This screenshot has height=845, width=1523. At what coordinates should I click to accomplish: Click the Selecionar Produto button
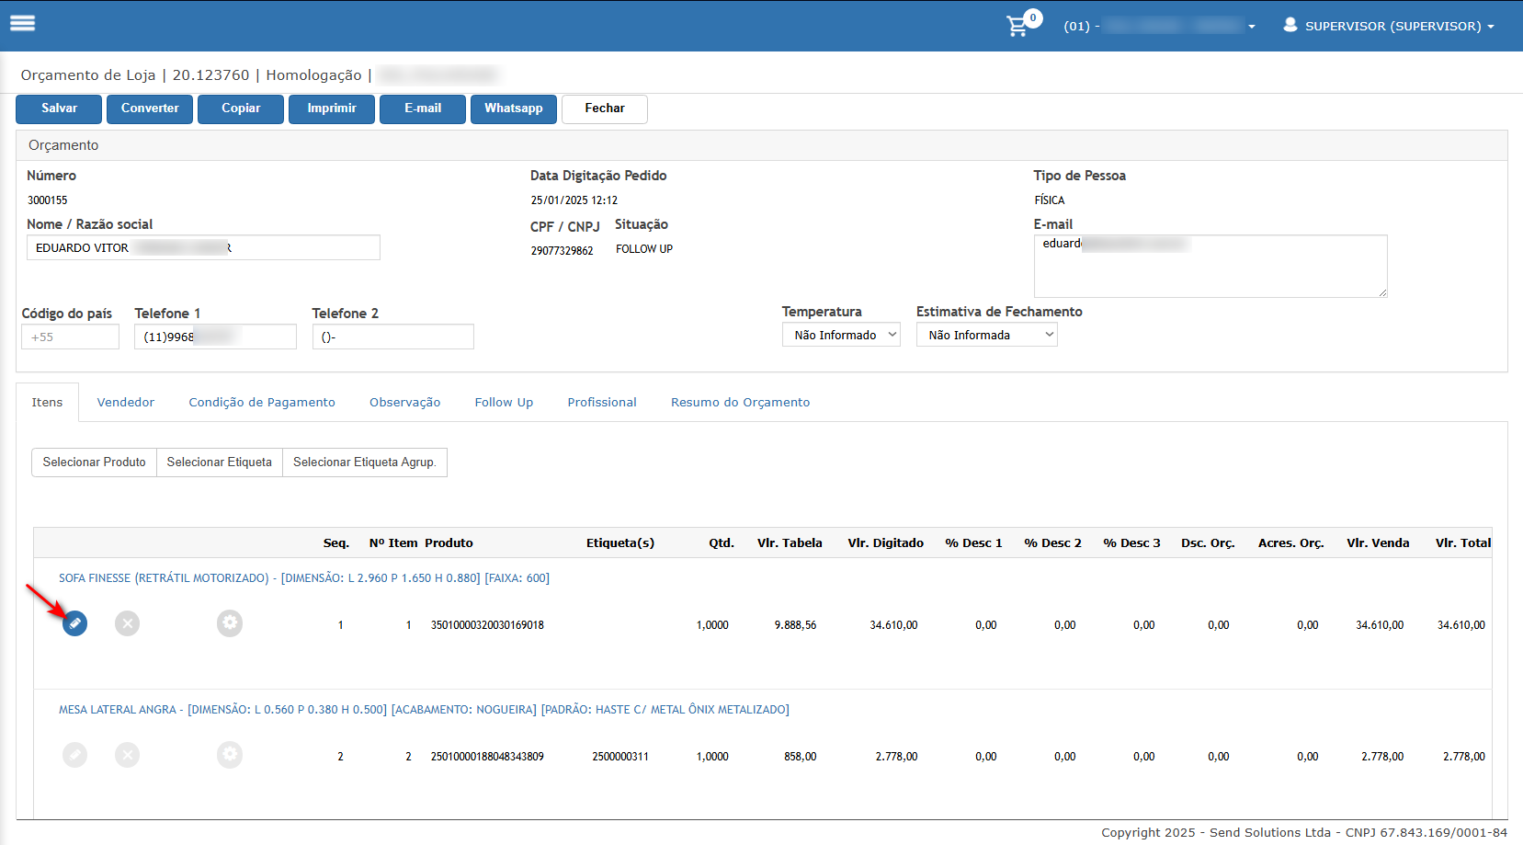click(x=94, y=462)
